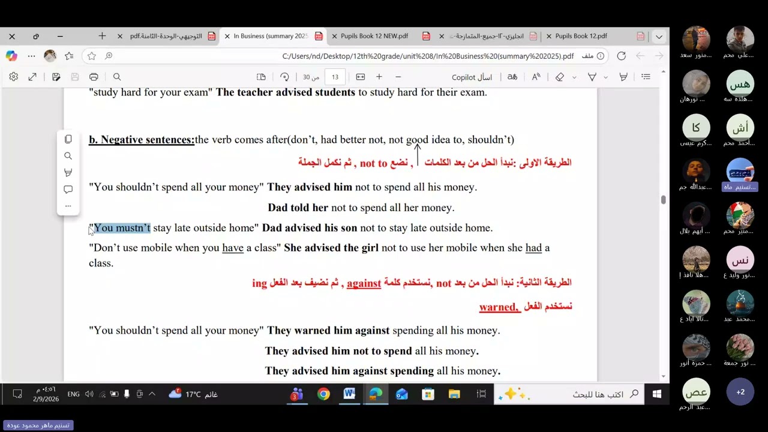Click "b. Negative sentences:" heading

[x=142, y=140]
